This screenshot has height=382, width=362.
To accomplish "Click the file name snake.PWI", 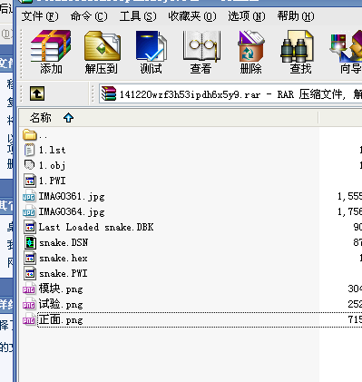I will (x=64, y=274).
